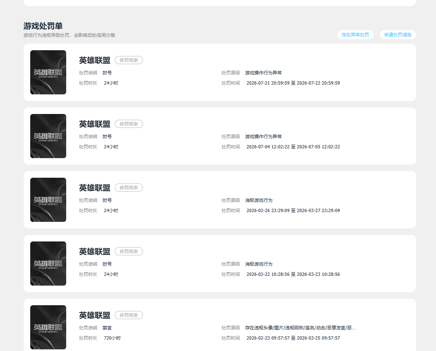The height and width of the screenshot is (351, 436).
Task: Click 英雄联盟 title on 2026-03-22 card
Action: (x=94, y=251)
